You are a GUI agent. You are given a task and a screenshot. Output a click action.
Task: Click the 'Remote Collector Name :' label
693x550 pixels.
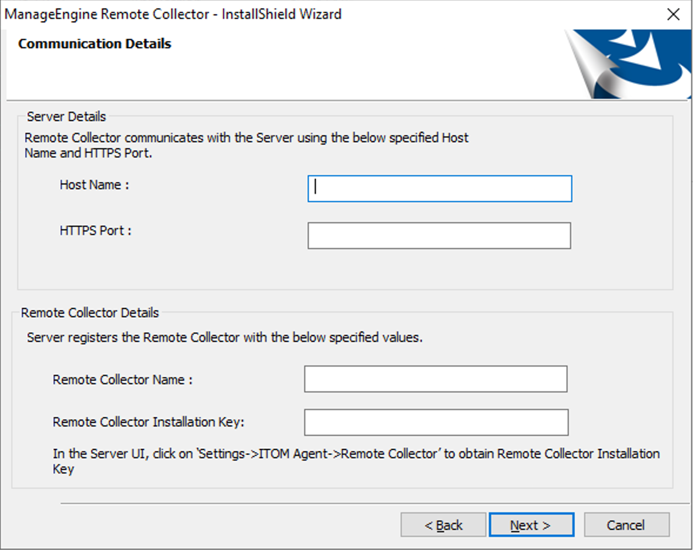tap(122, 380)
